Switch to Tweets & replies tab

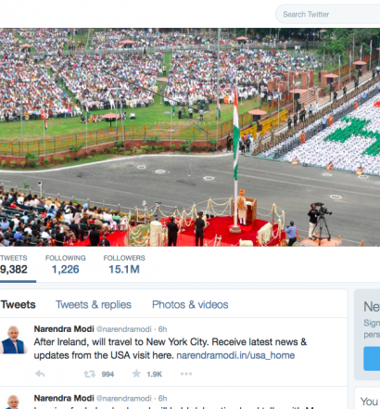(x=94, y=304)
